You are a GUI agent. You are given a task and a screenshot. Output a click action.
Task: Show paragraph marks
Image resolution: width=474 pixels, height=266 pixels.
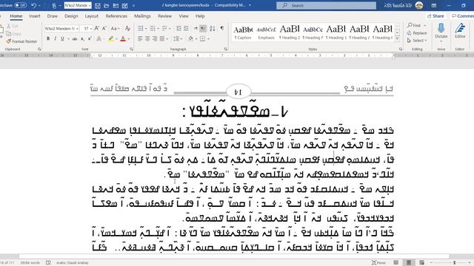222,28
